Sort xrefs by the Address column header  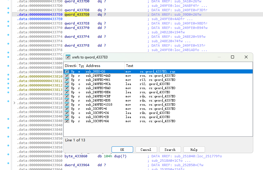pos(105,66)
